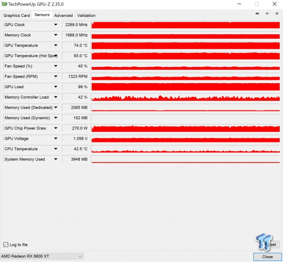Close the GPU-Z window
The width and height of the screenshot is (283, 262).
click(274, 4)
